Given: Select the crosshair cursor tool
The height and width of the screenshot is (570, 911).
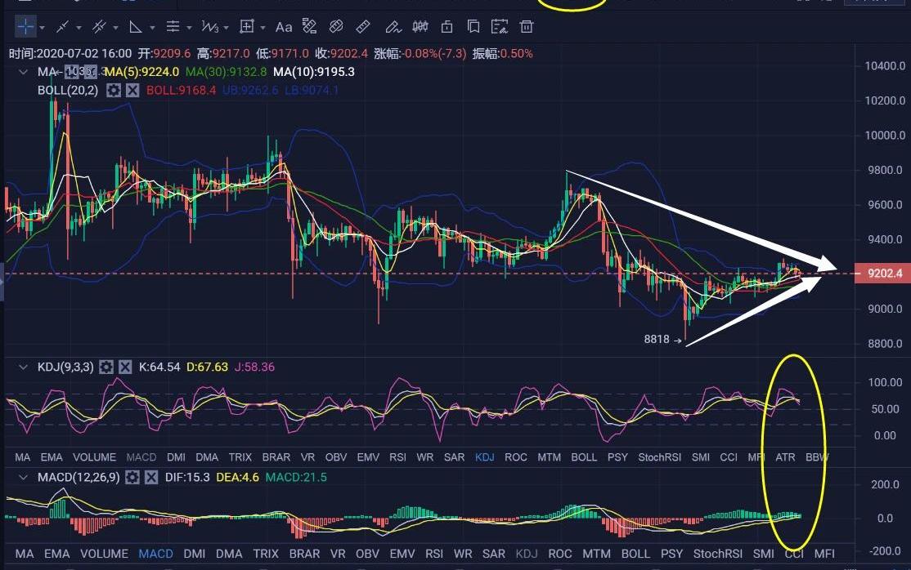Looking at the screenshot, I should pyautogui.click(x=25, y=27).
